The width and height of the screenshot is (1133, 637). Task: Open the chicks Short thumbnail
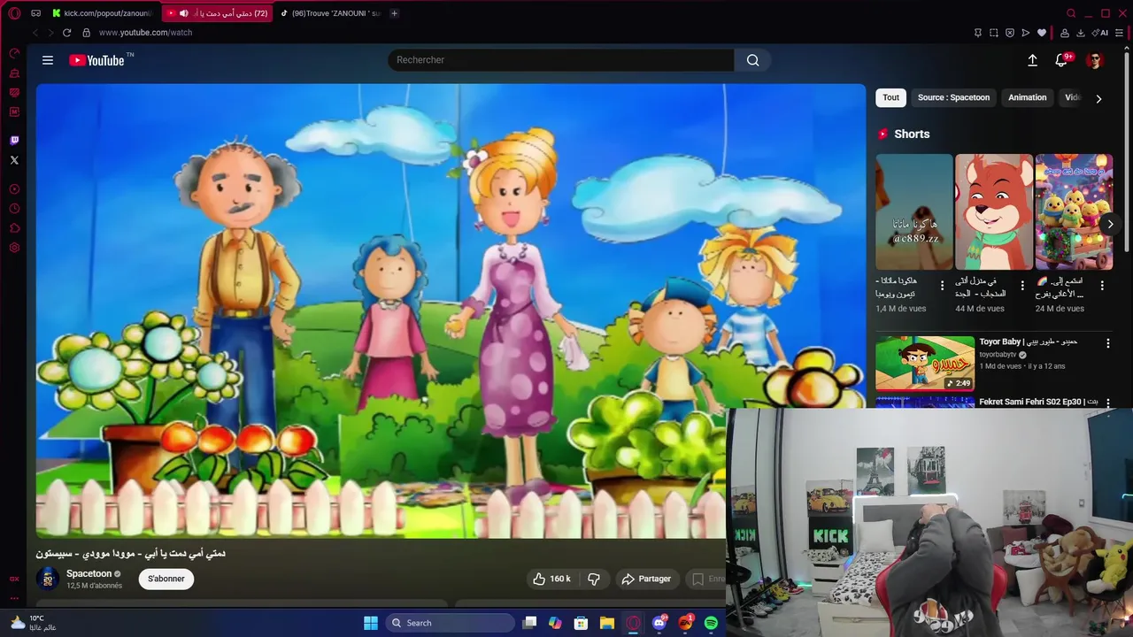pos(1074,211)
